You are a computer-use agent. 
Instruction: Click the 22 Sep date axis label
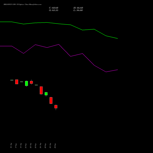31,145
